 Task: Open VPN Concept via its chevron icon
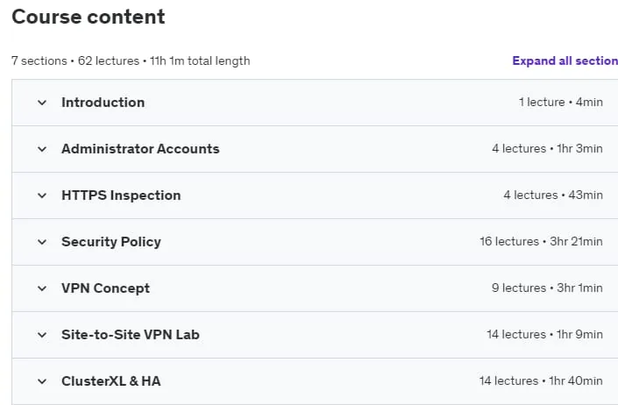pos(42,288)
